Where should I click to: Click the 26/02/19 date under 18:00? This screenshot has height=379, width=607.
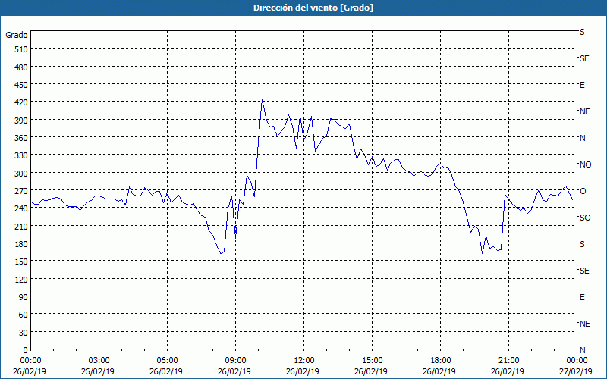coord(439,371)
